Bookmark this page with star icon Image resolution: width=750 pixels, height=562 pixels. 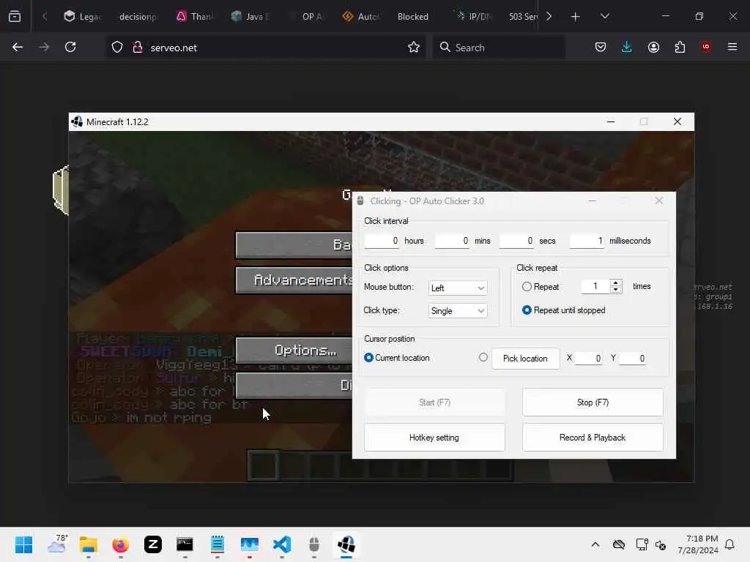point(414,48)
